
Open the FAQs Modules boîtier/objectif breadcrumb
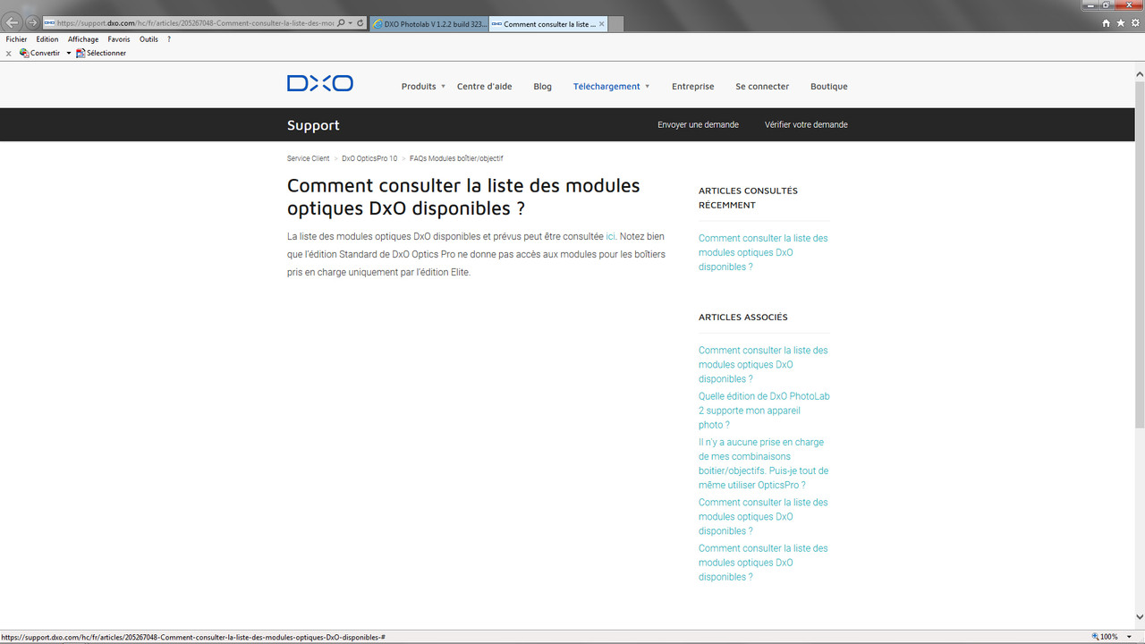pos(456,158)
